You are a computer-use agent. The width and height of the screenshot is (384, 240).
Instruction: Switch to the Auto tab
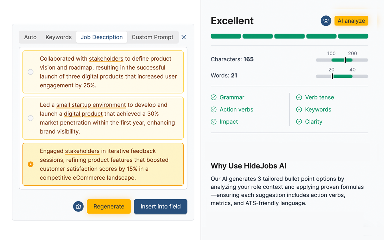point(30,37)
